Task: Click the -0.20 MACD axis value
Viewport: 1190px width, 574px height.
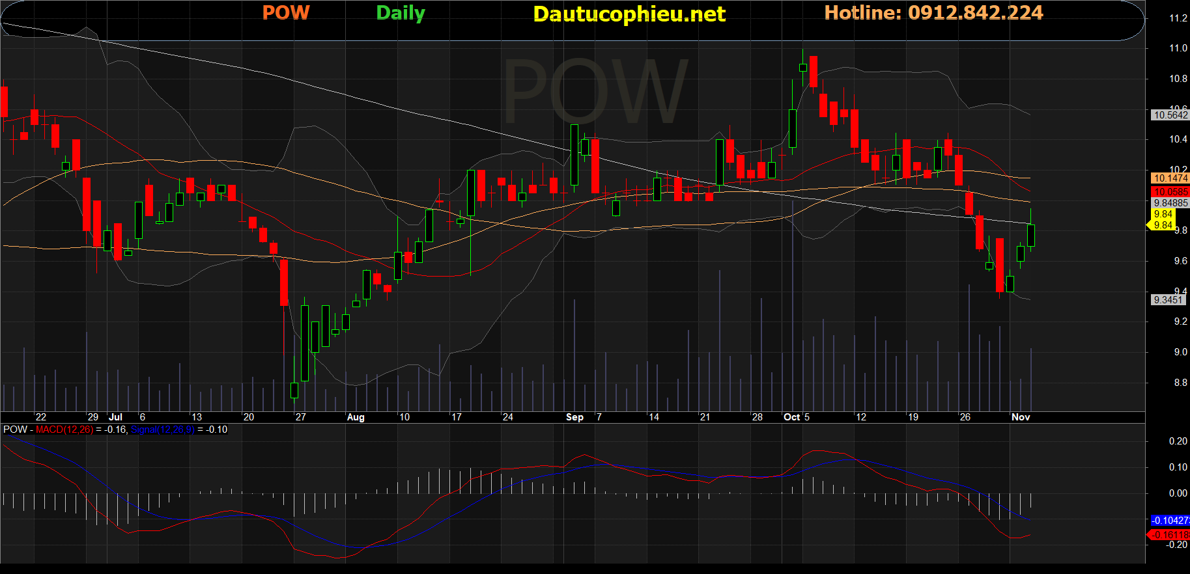Action: coord(1177,545)
